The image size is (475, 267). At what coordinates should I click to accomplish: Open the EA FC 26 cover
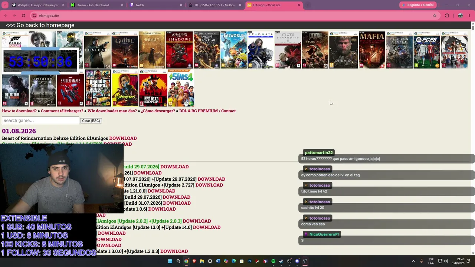pos(427,50)
